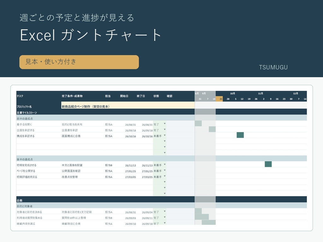Open the status dropdown for 初期評価を終える
The width and height of the screenshot is (323, 242).
[x=165, y=176]
